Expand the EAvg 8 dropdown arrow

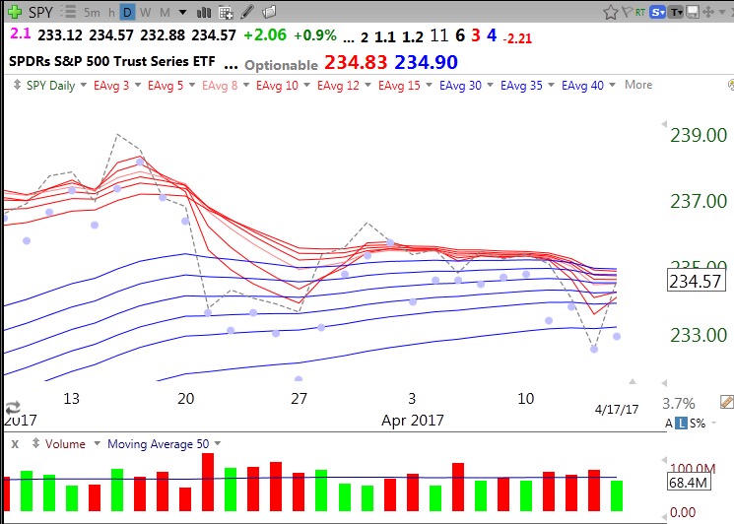246,85
